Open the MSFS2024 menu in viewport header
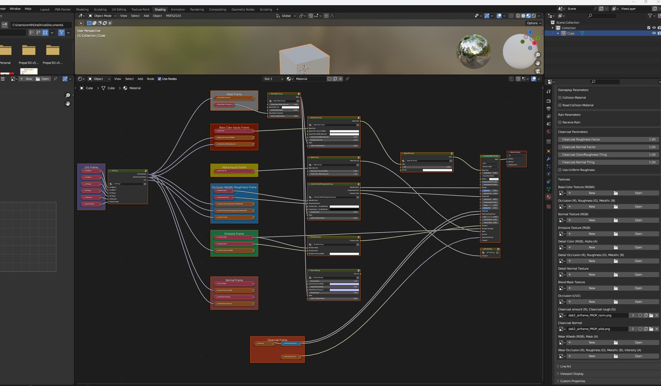Viewport: 661px width, 386px height. pos(173,16)
